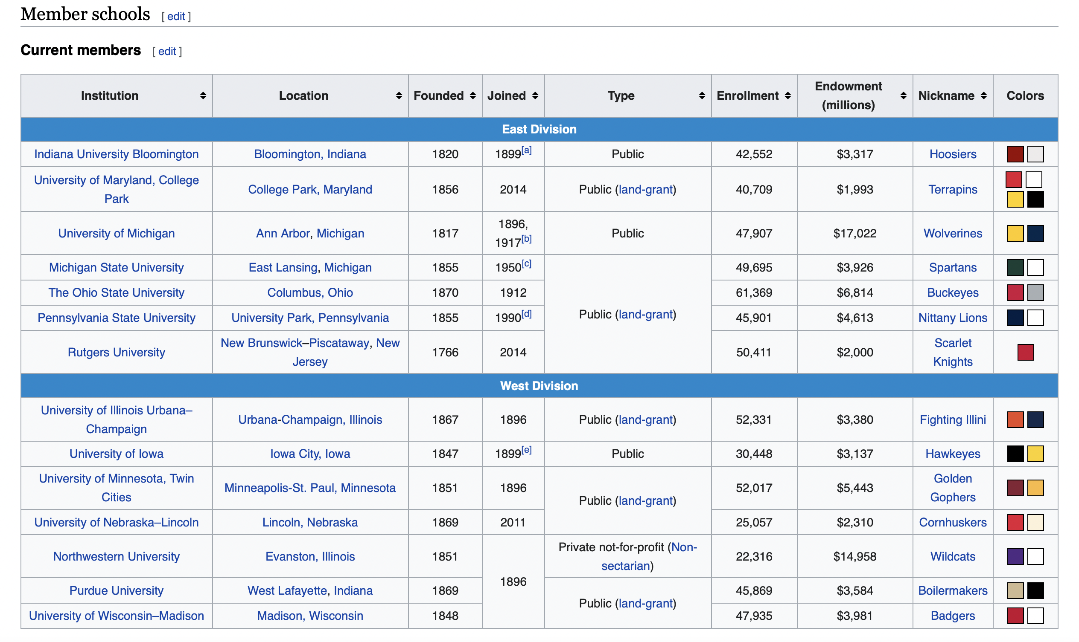Open the Buckeyes nickname link

(954, 293)
